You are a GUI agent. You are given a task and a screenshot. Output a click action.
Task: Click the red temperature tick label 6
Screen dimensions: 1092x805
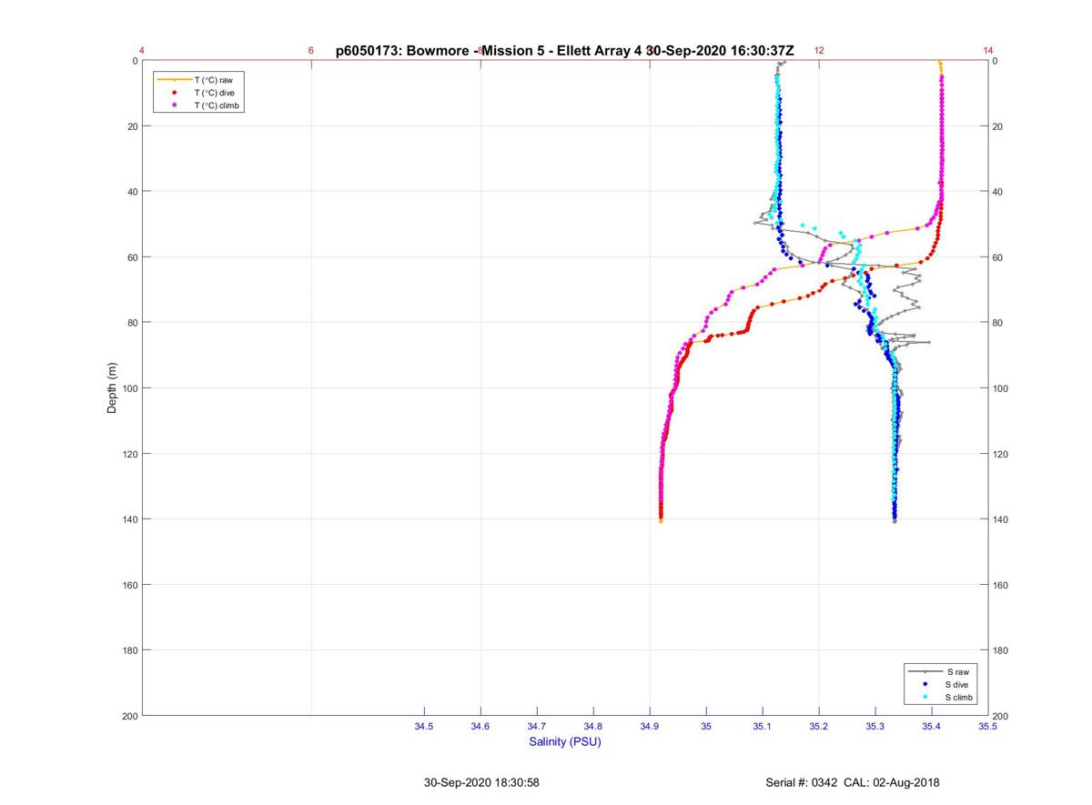(311, 51)
